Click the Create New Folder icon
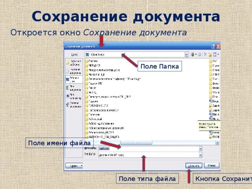Screen dimensions: 252x189 210,55
